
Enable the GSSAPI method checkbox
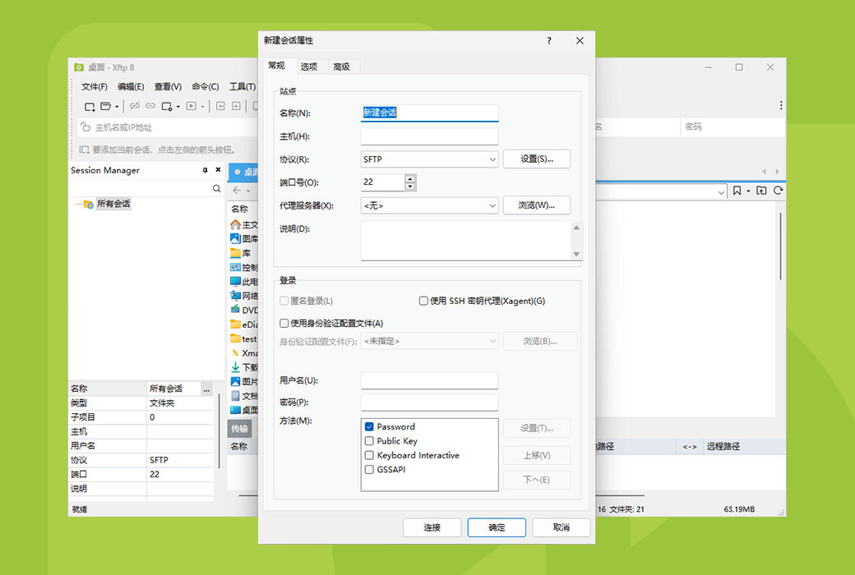coord(369,469)
